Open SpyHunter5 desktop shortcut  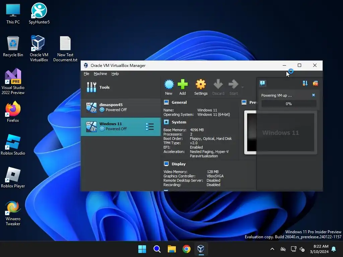[39, 13]
